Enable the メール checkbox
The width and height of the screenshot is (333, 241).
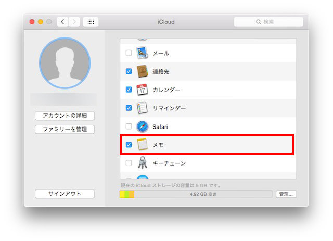tap(129, 53)
